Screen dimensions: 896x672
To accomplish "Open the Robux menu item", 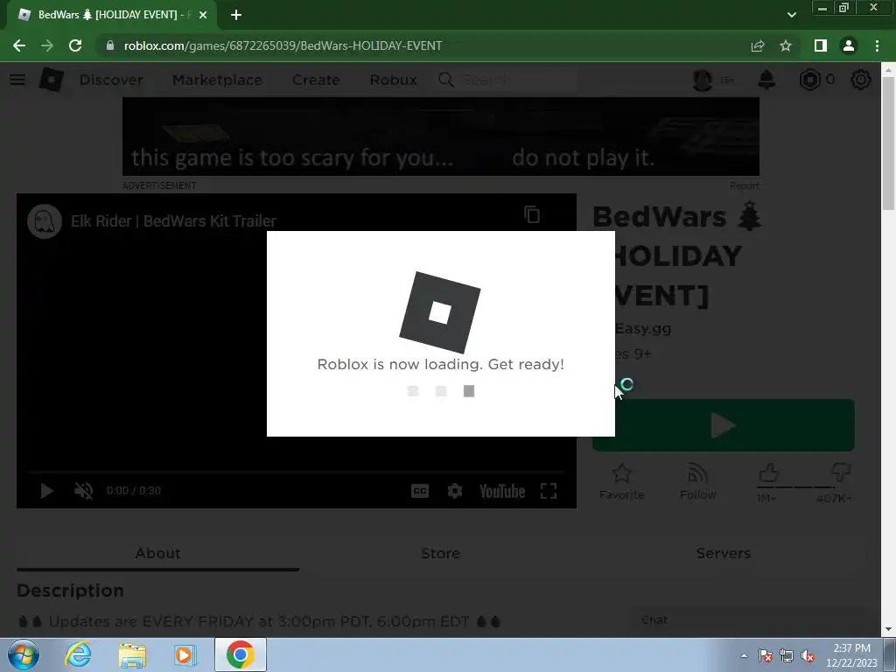I will (x=393, y=80).
